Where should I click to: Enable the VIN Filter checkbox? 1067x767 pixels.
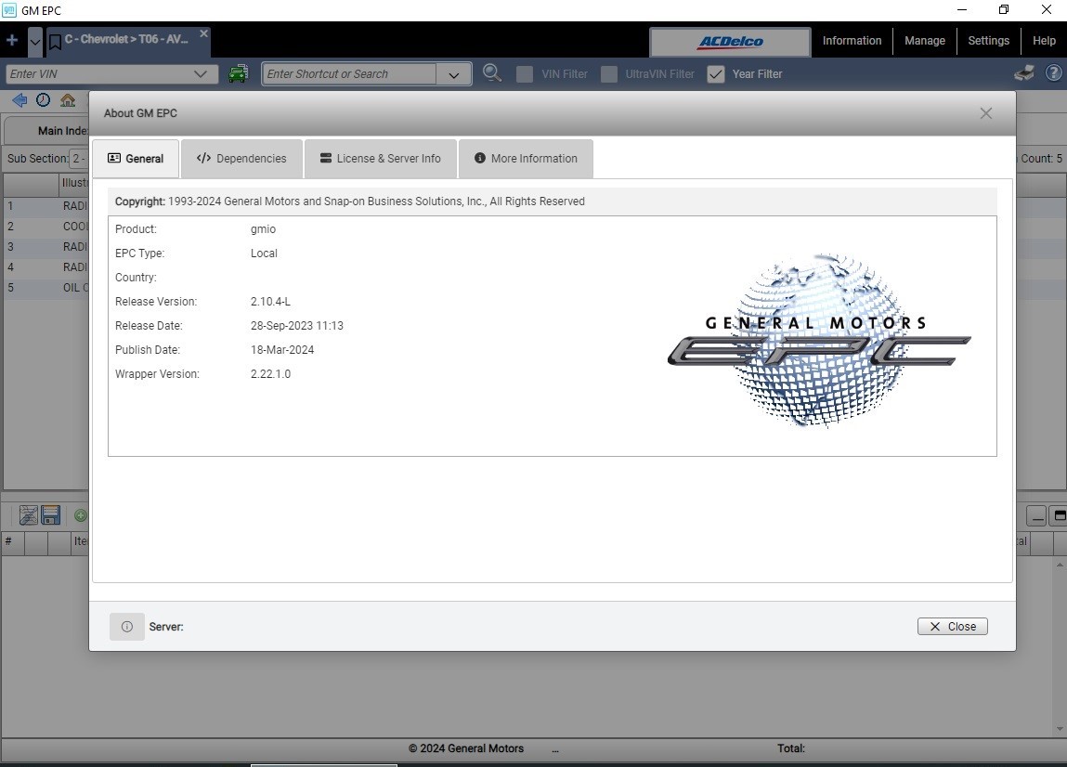[525, 74]
